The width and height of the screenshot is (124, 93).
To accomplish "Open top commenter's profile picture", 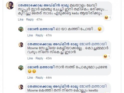I will point(10,5).
